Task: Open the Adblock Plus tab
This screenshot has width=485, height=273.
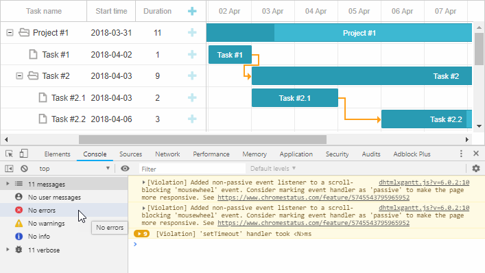Action: tap(412, 154)
